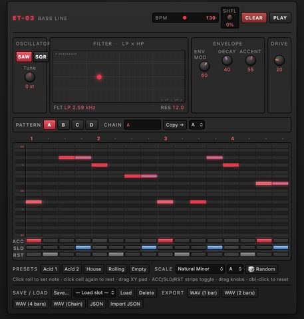Click the Load button
The width and height of the screenshot is (304, 319).
pyautogui.click(x=126, y=293)
